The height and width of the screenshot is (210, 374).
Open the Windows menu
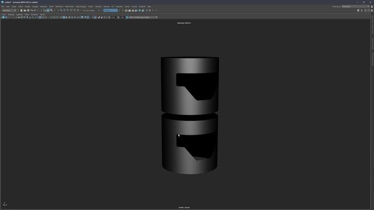43,6
